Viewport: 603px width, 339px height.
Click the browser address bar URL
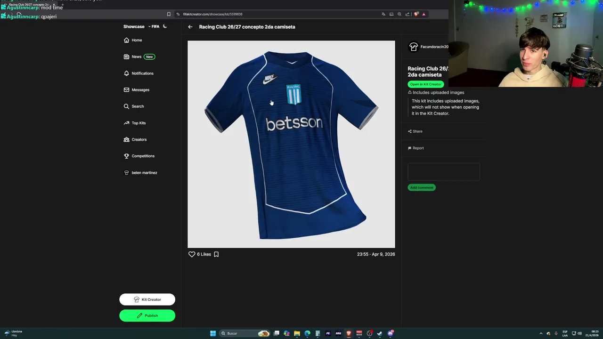tap(213, 14)
